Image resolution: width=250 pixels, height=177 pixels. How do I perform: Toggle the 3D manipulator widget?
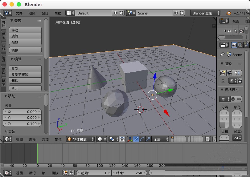click(x=130, y=139)
